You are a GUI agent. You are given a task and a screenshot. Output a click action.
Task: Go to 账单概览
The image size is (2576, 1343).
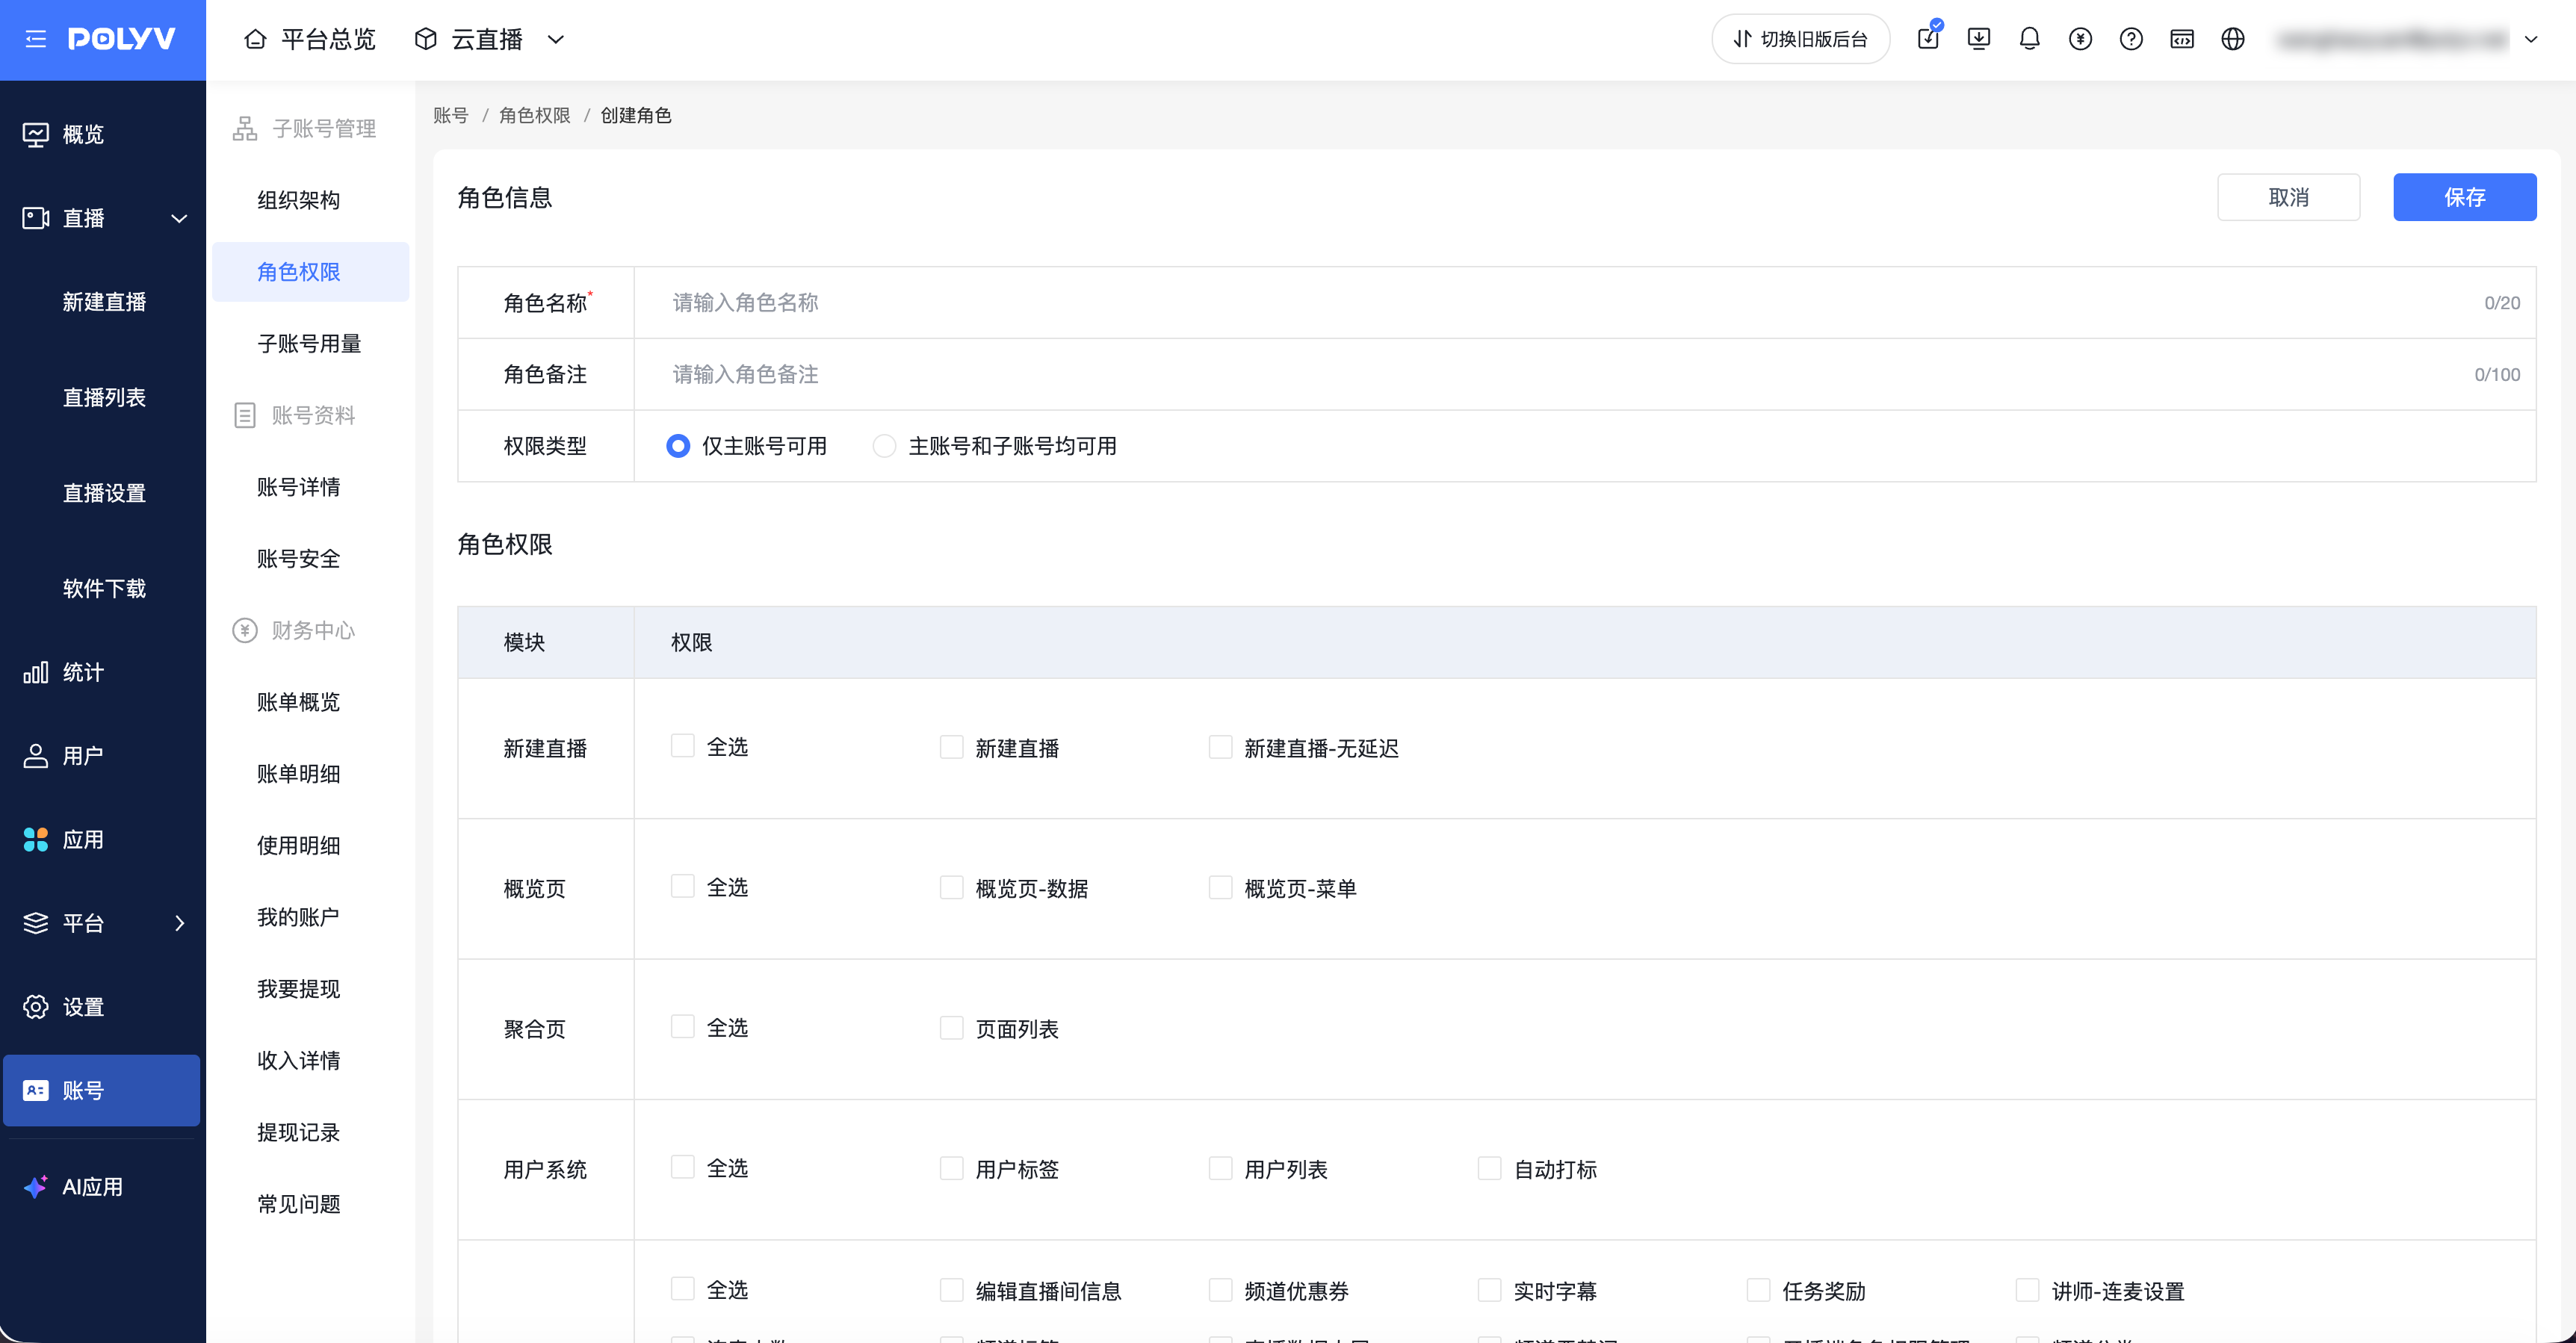(x=299, y=702)
